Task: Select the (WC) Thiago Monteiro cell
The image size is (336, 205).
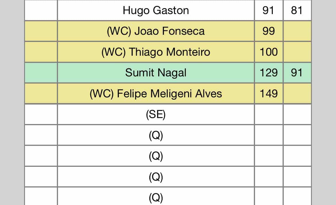Action: [x=156, y=52]
